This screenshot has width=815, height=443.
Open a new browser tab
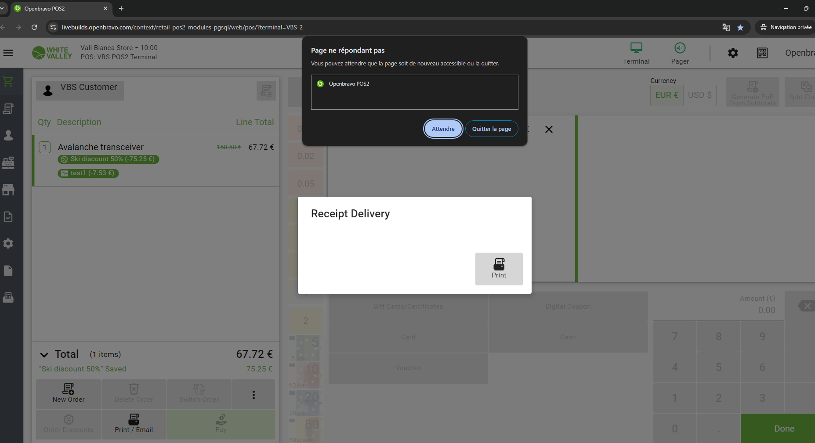coord(121,8)
